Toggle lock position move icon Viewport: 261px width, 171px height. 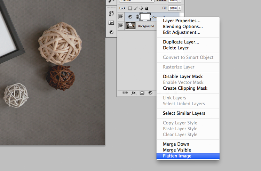pyautogui.click(x=141, y=8)
